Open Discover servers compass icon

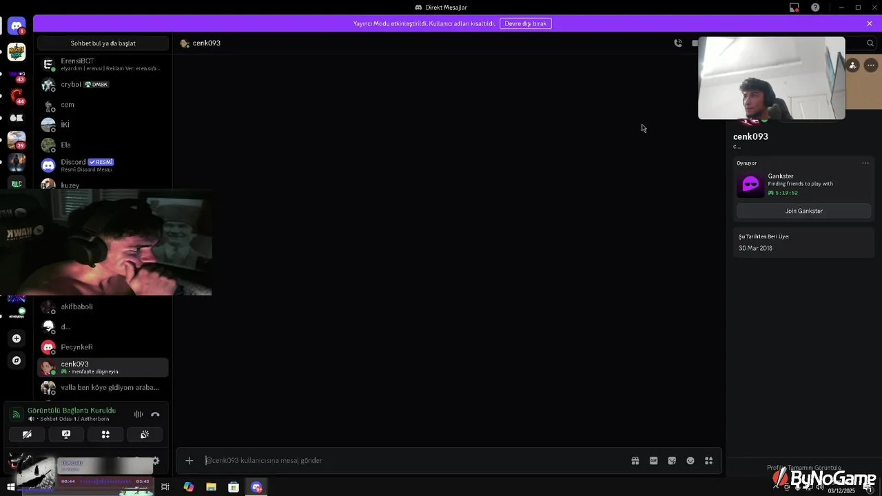pyautogui.click(x=17, y=360)
